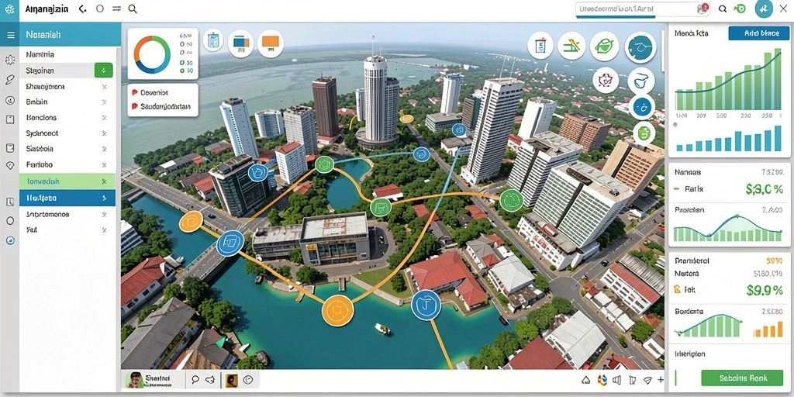Viewport: 794px width, 397px height.
Task: Click the Saudemjodatain legend entry
Action: click(x=161, y=106)
